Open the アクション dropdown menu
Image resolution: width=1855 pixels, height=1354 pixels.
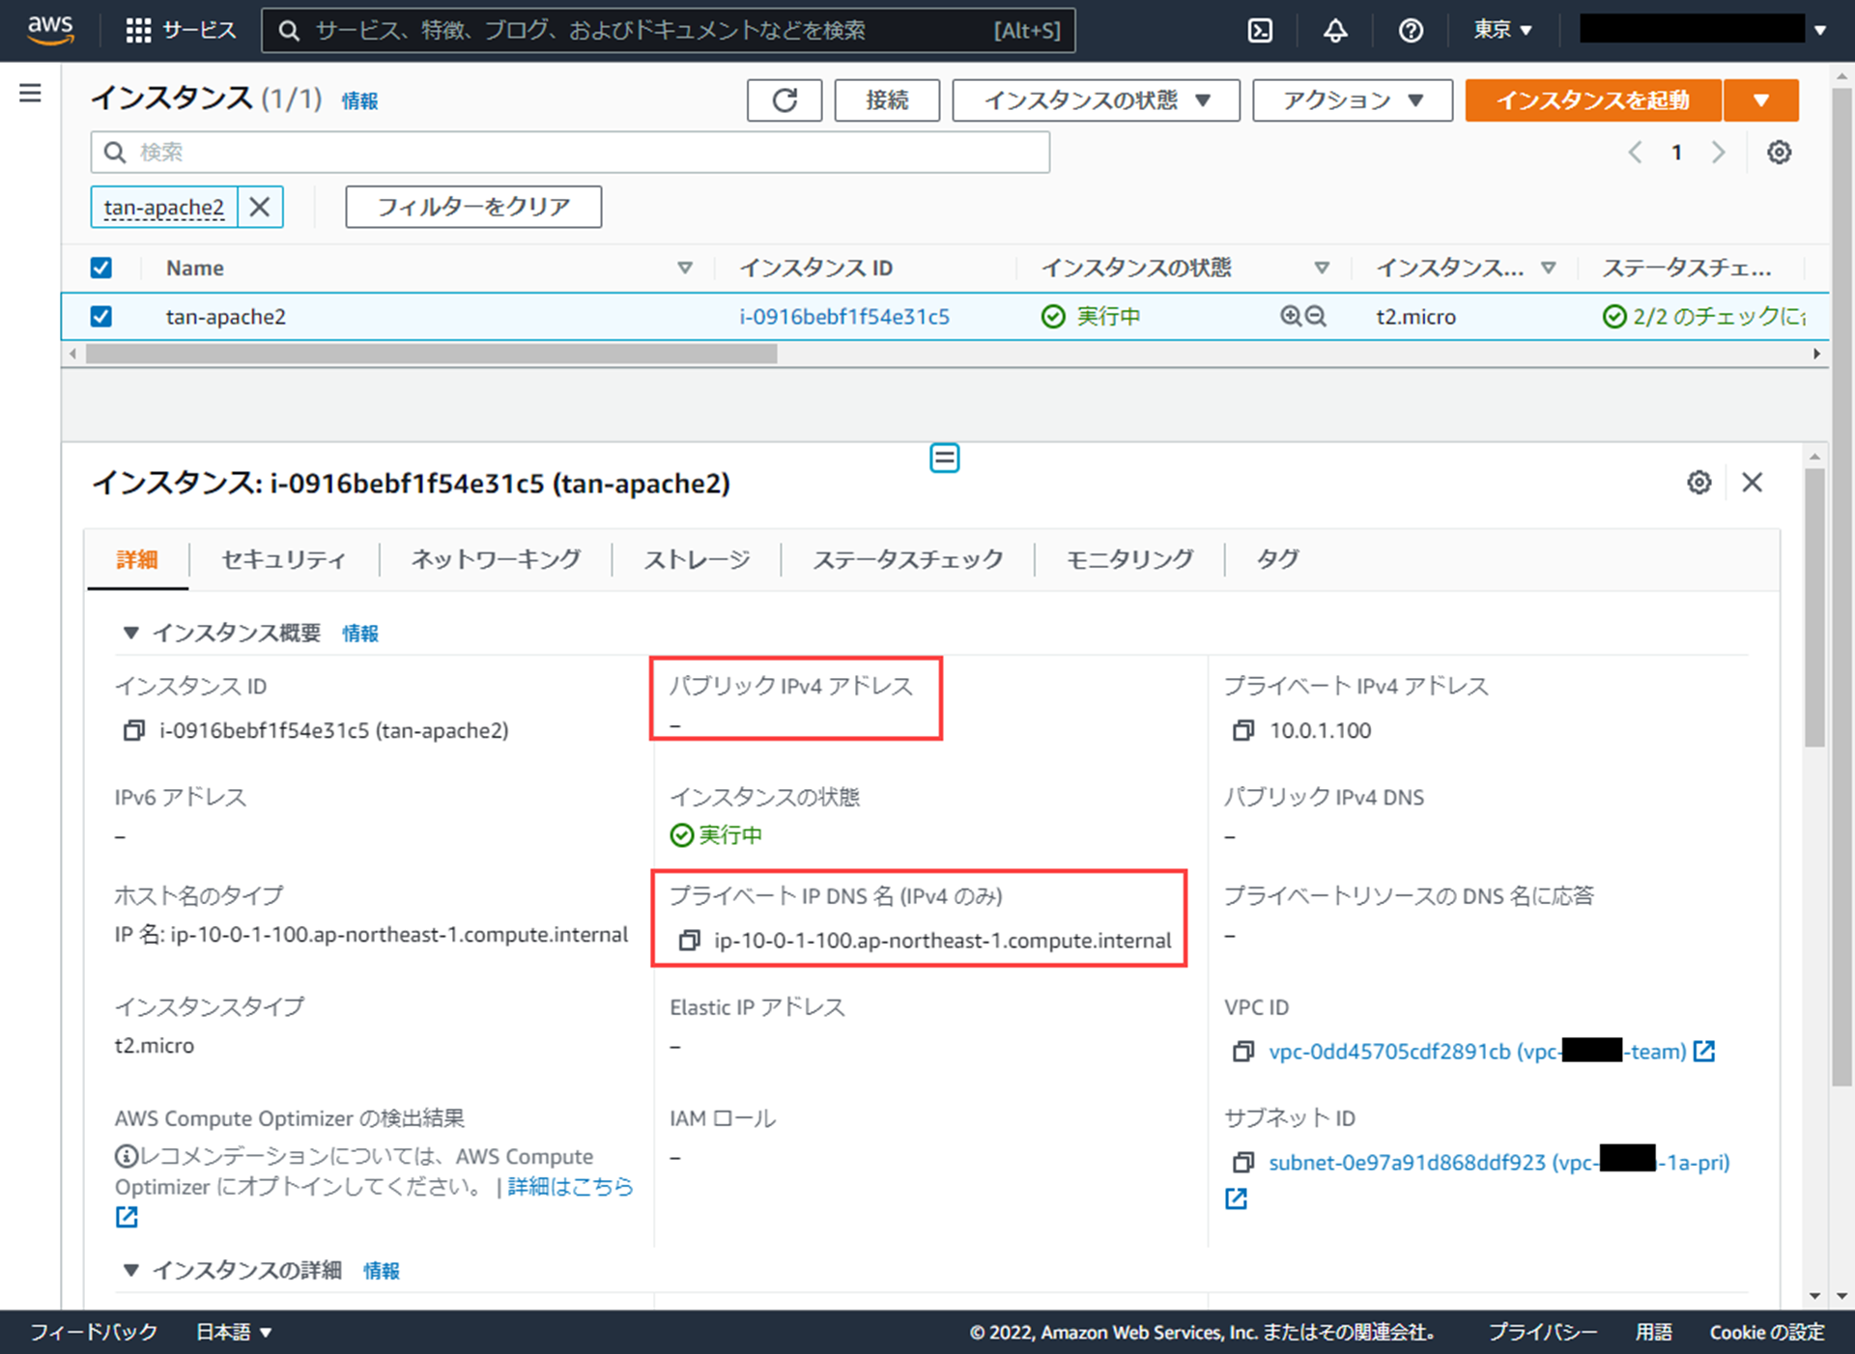coord(1352,100)
